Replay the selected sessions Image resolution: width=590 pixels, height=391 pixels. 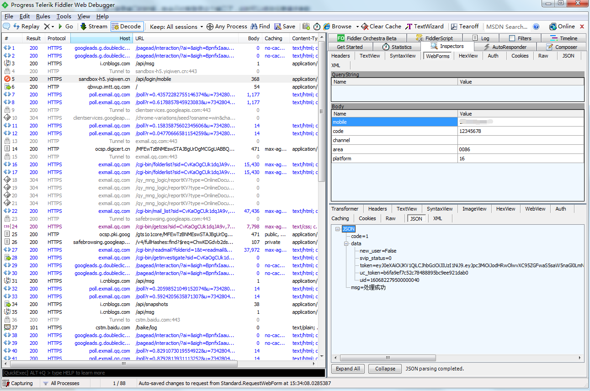tap(27, 26)
